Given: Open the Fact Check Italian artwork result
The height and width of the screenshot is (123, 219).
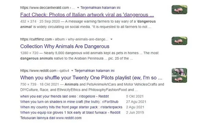Looking at the screenshot, I should click(x=87, y=15).
